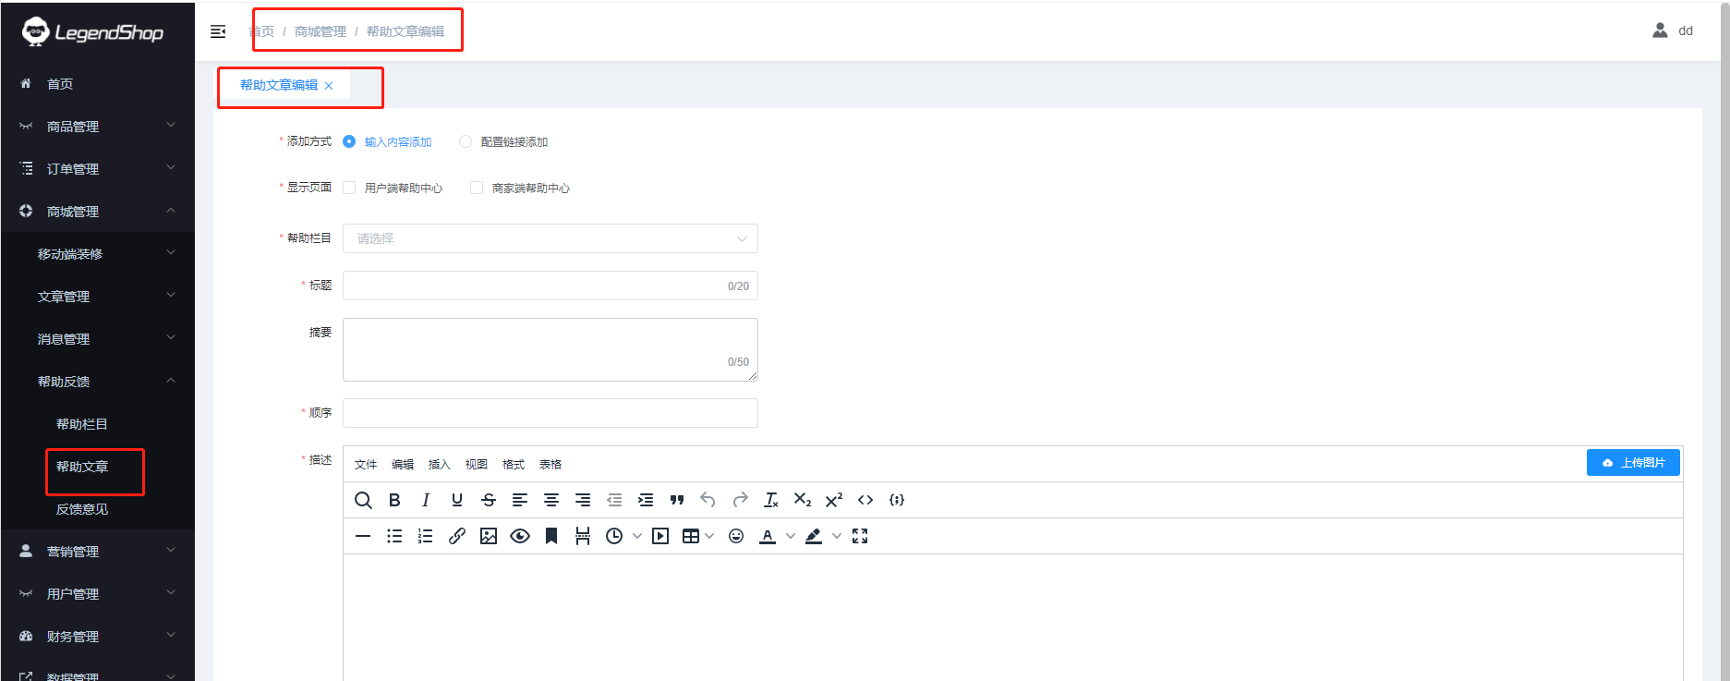The image size is (1730, 681).
Task: Insert an image using the editor image icon
Action: point(489,536)
